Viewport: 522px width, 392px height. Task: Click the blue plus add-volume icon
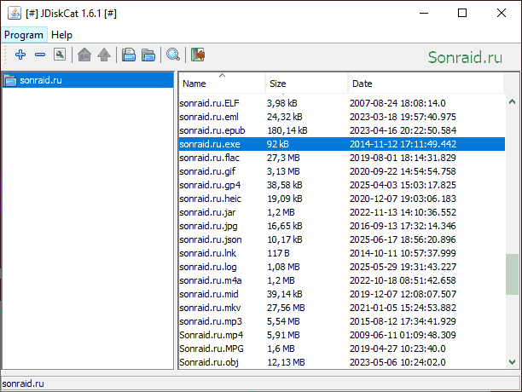tap(20, 55)
